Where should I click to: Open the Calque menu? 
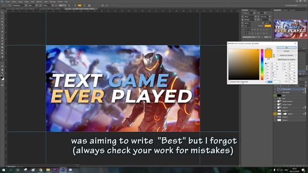26,1
